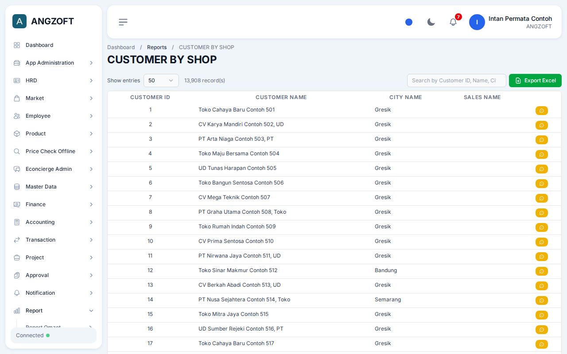Expand the HRD menu chevron

(91, 81)
